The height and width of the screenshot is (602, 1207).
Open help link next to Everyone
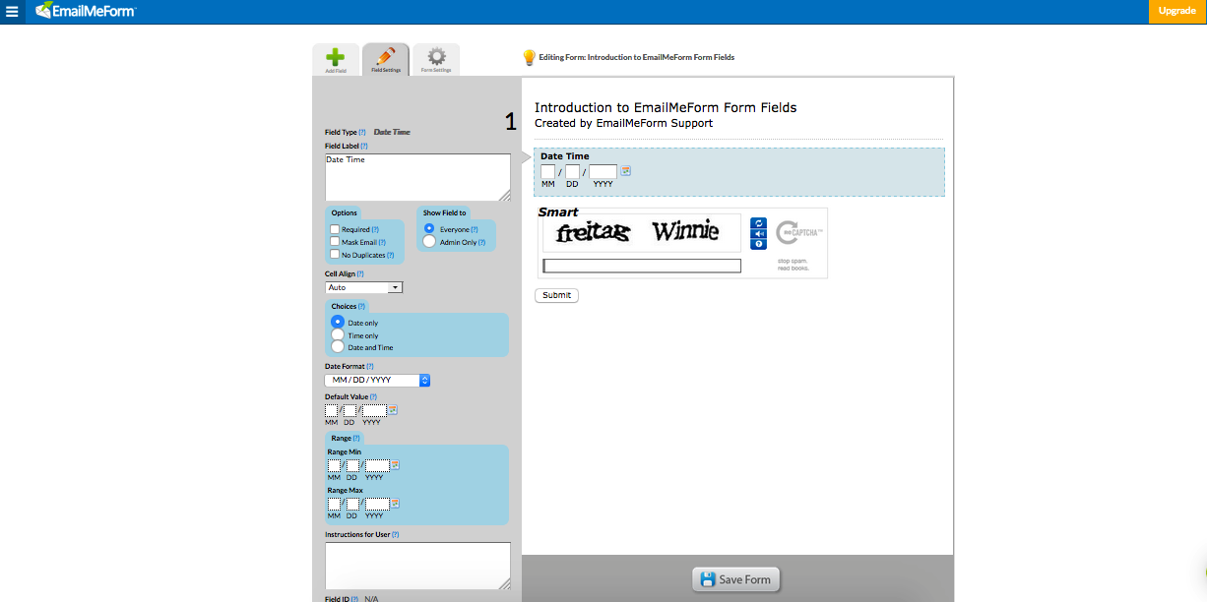click(x=475, y=229)
